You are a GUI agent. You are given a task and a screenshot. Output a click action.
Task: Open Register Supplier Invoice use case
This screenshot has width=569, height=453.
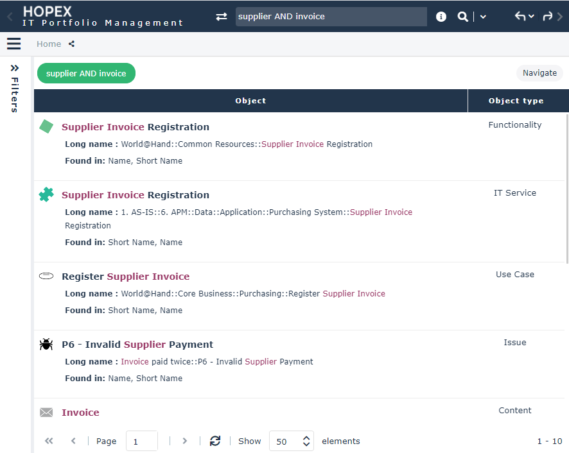[125, 277]
